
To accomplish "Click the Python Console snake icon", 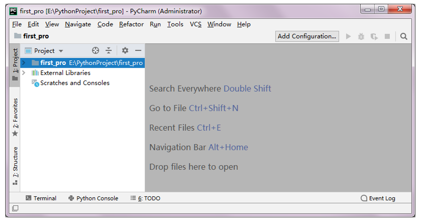I will coord(71,198).
